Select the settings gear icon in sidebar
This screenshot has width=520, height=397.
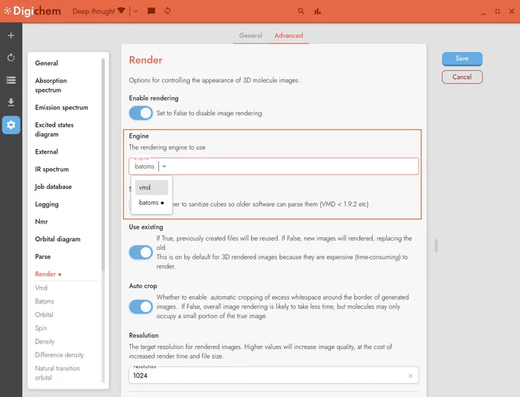[x=11, y=125]
